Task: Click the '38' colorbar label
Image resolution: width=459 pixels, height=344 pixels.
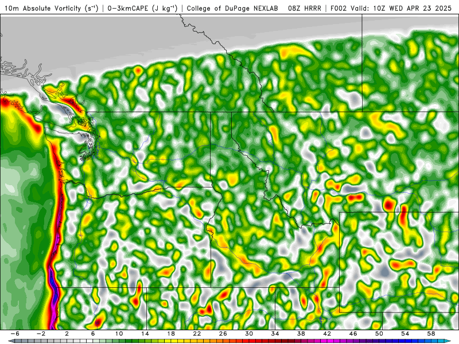Action: coord(301,334)
